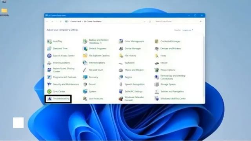251x141 pixels.
Task: Click the System label text
Action: tap(93, 91)
